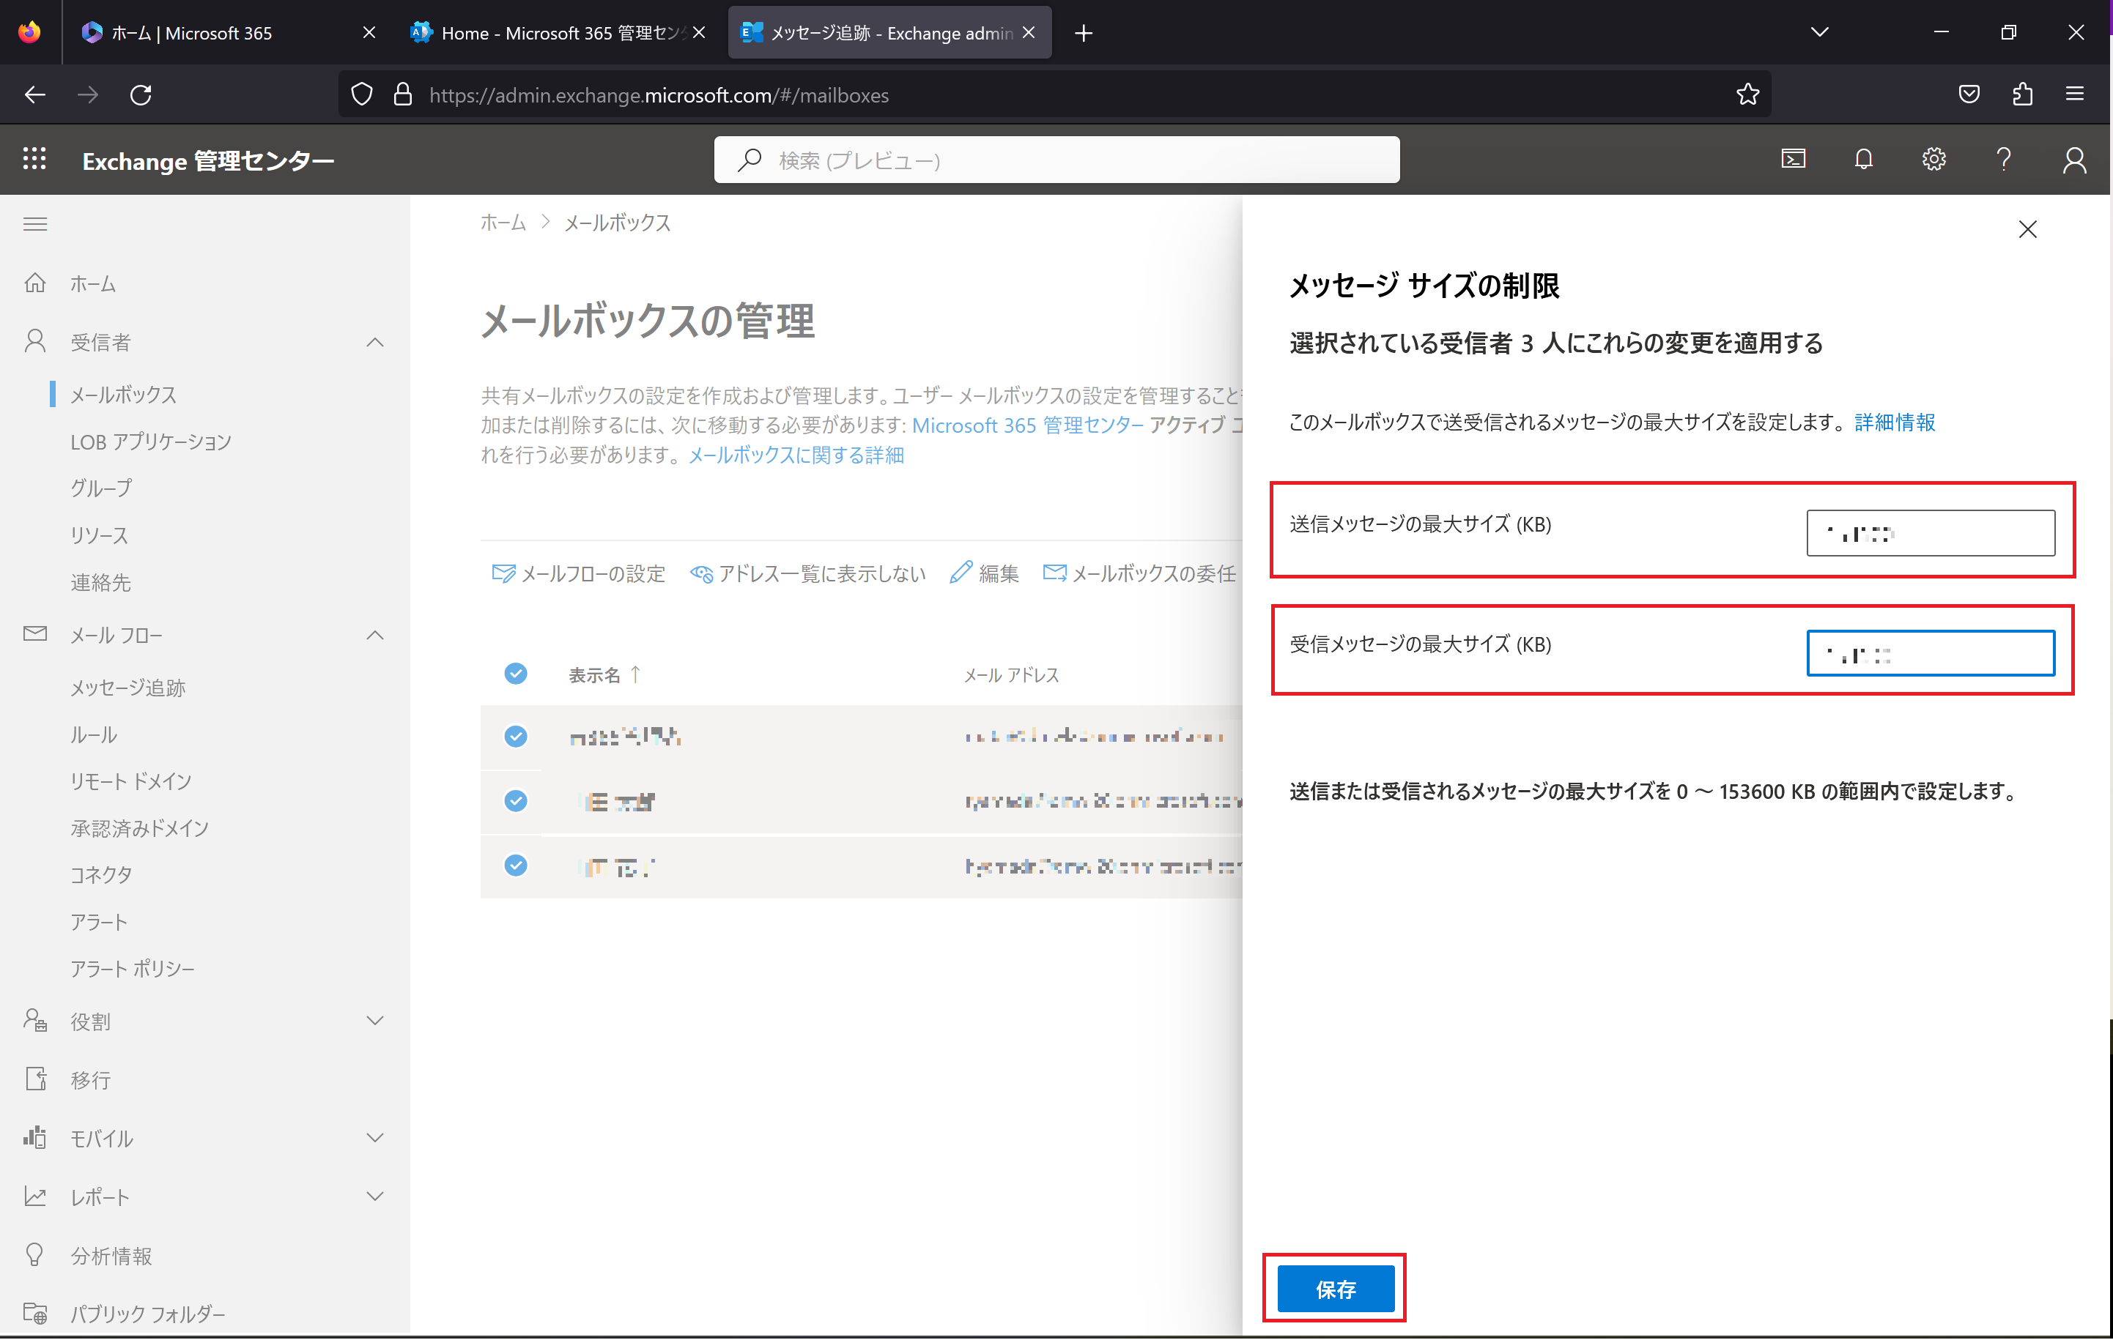Viewport: 2113px width, 1340px height.
Task: Open コネクタ in sidebar
Action: [x=101, y=874]
